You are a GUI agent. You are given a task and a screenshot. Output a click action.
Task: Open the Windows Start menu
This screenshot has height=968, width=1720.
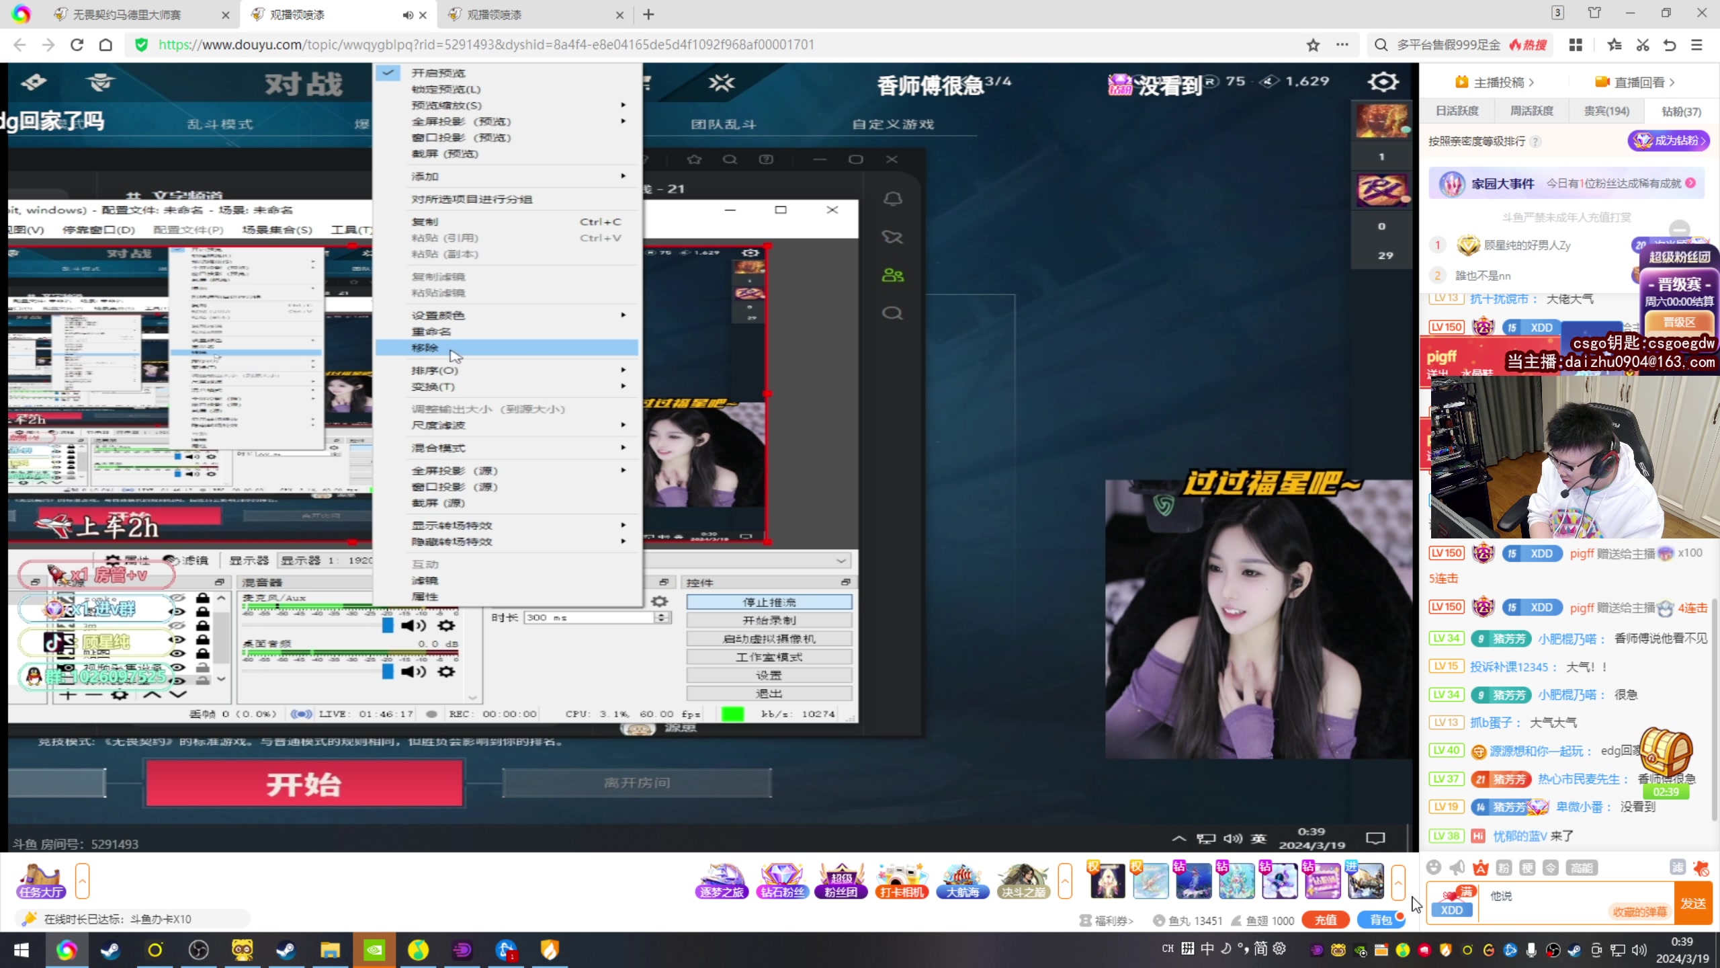21,949
